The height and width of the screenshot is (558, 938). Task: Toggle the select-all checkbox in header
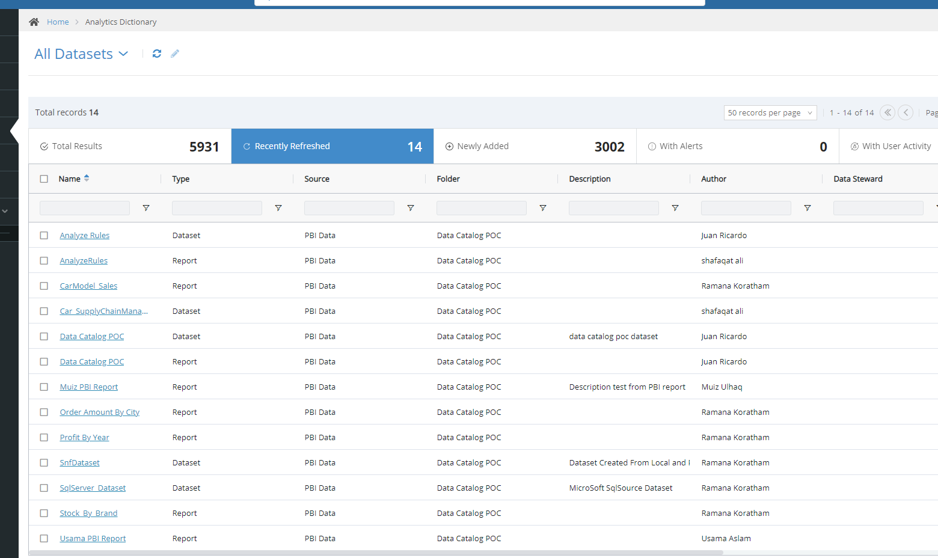coord(44,179)
